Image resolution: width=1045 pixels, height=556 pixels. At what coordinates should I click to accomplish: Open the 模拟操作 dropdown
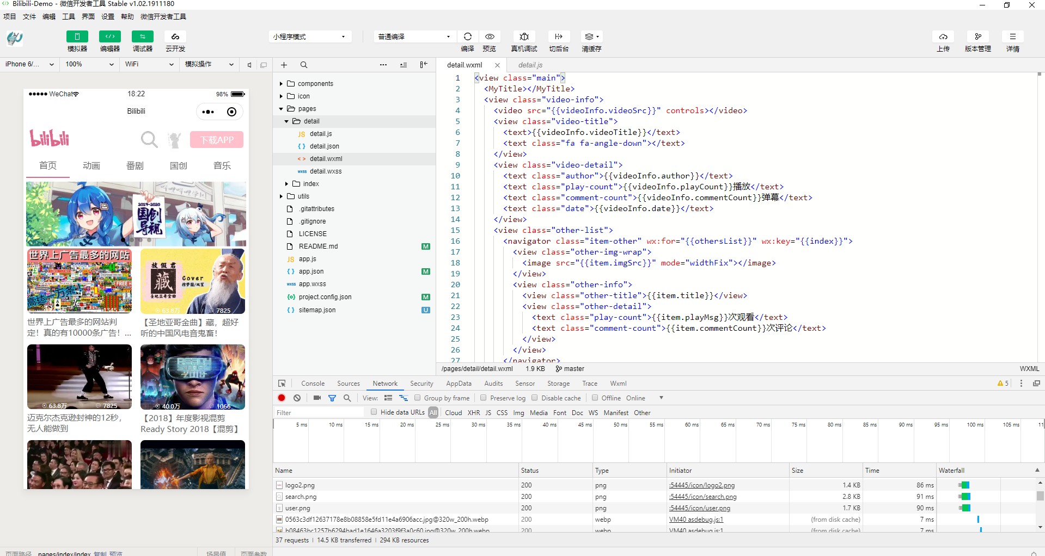(x=209, y=64)
